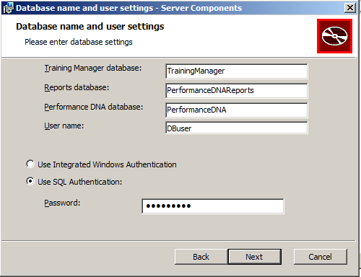Screen dimensions: 361x277
Task: Click the 'Reports database:' label
Action: [77, 87]
